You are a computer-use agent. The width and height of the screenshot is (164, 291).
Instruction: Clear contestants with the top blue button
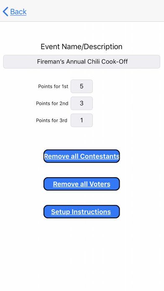[82, 156]
